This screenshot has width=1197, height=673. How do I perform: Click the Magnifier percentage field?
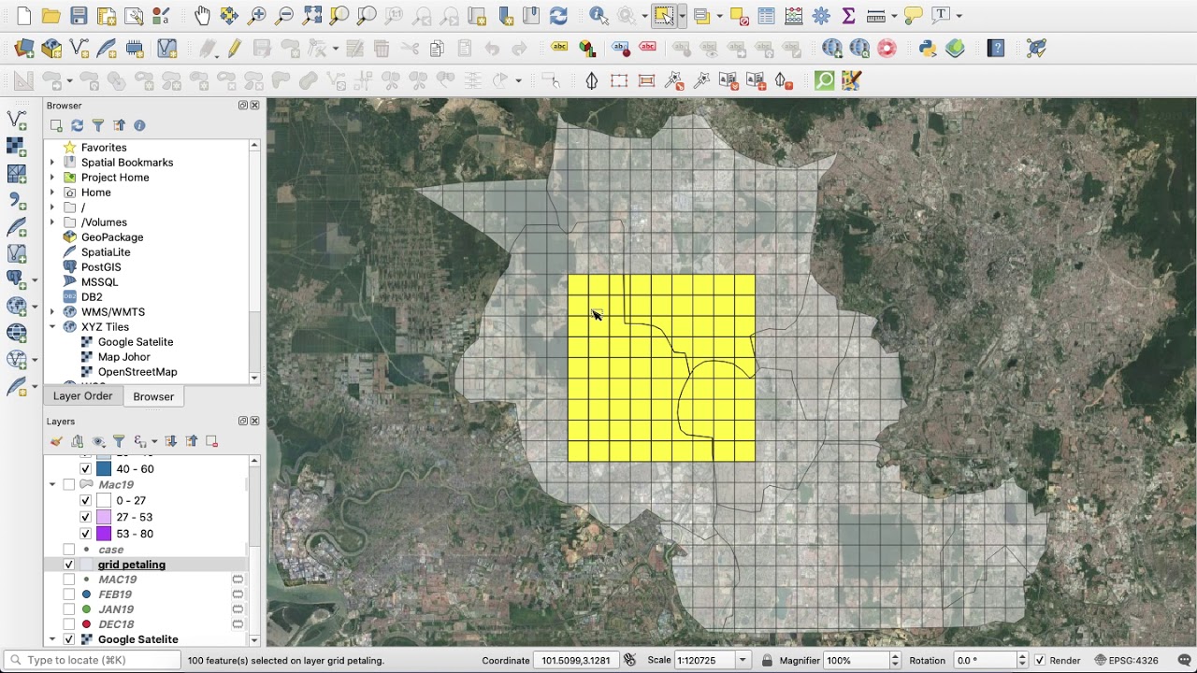pos(855,660)
